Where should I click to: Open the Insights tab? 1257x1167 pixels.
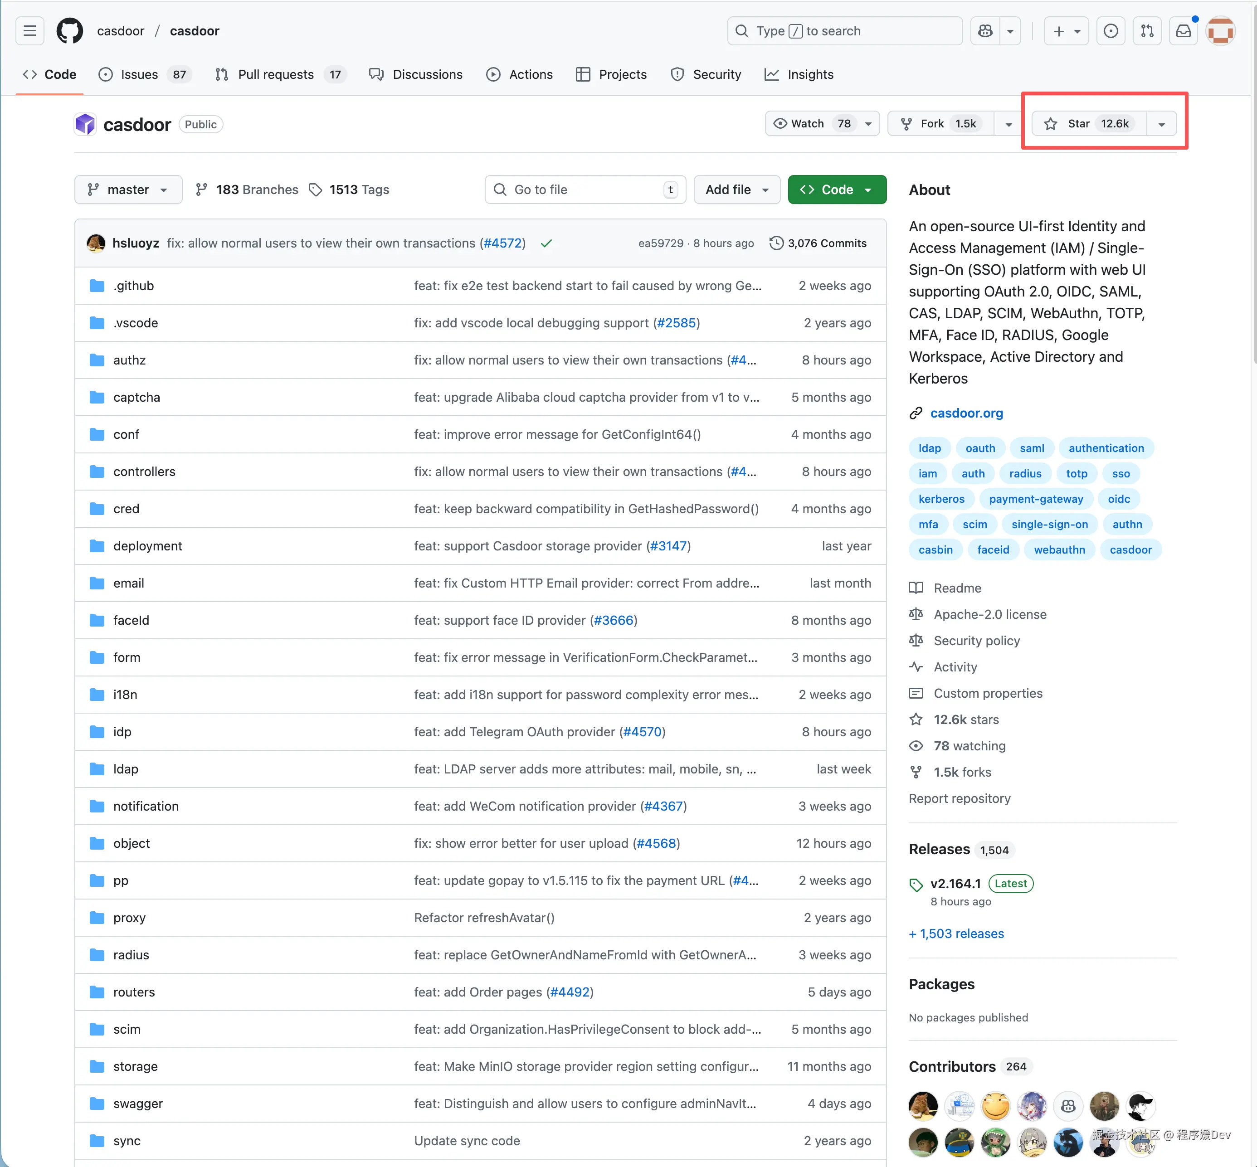810,74
